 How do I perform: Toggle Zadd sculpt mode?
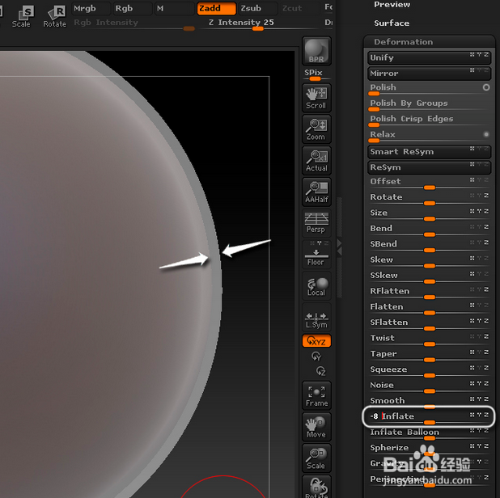coord(217,8)
